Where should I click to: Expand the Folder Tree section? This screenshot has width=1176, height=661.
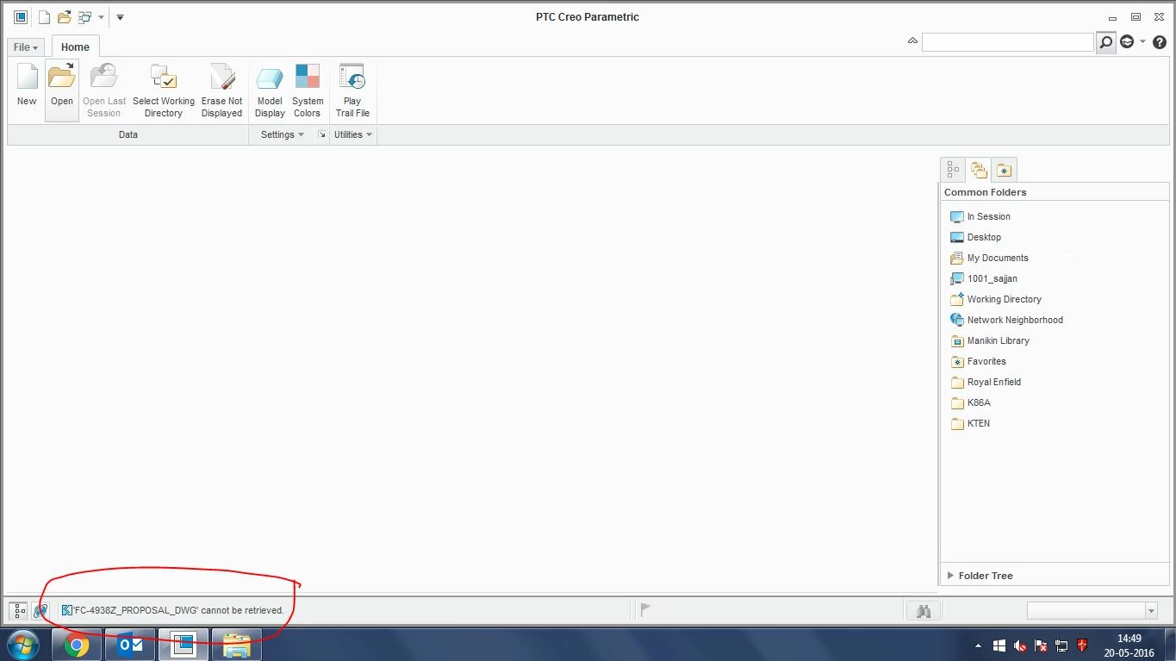pos(980,576)
